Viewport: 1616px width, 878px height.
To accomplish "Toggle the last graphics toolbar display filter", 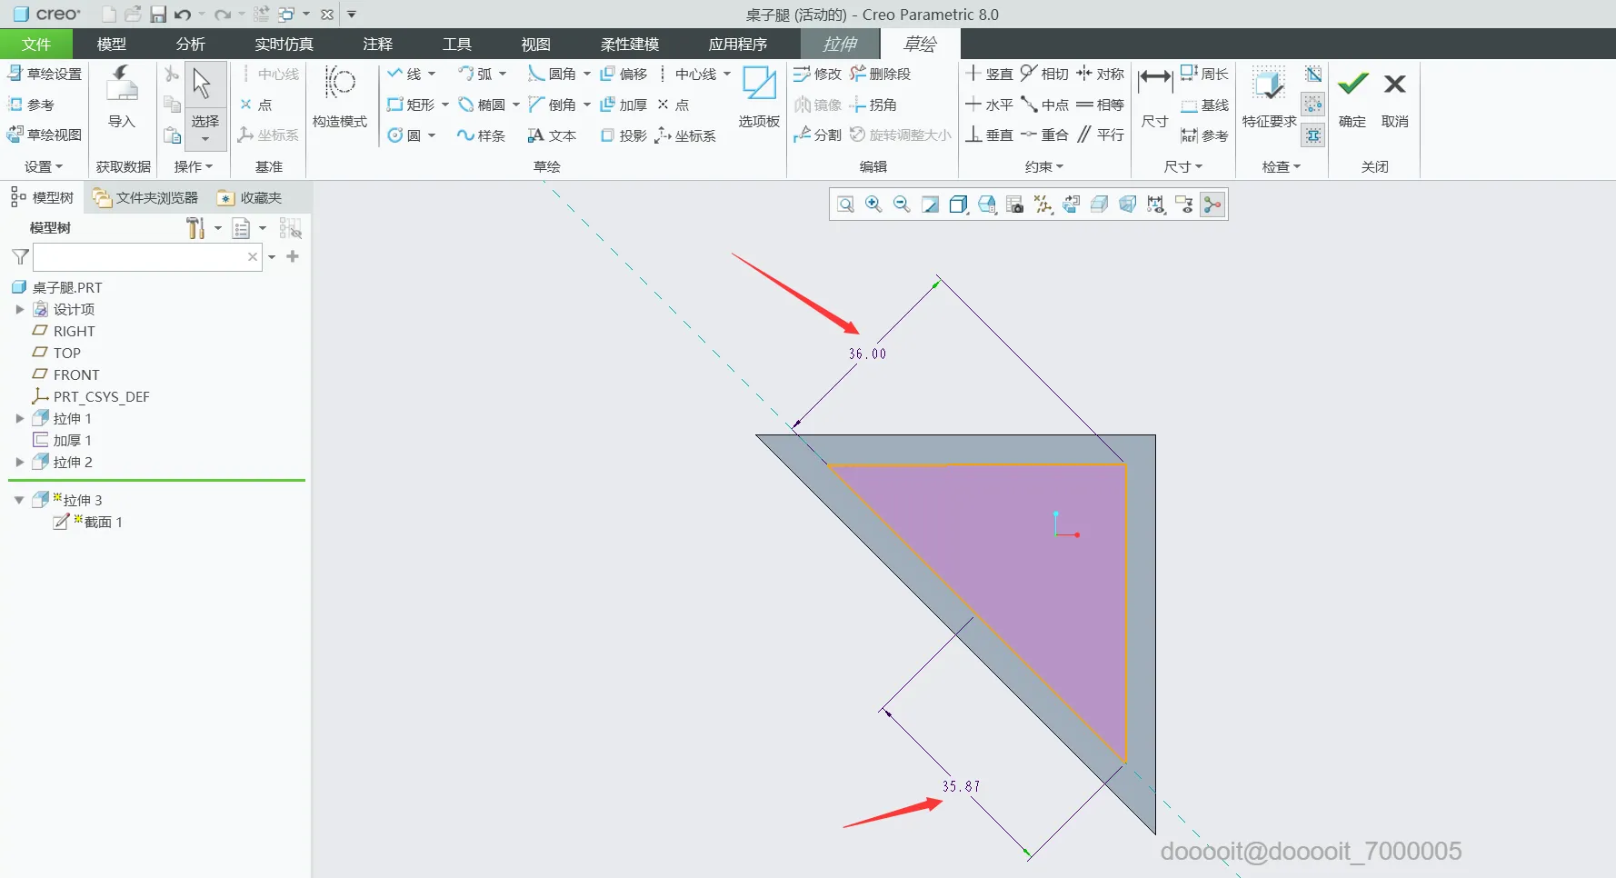I will pos(1212,205).
